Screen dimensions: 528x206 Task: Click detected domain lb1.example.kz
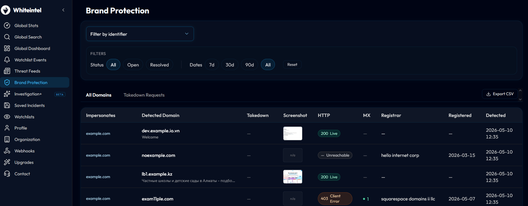click(x=157, y=174)
